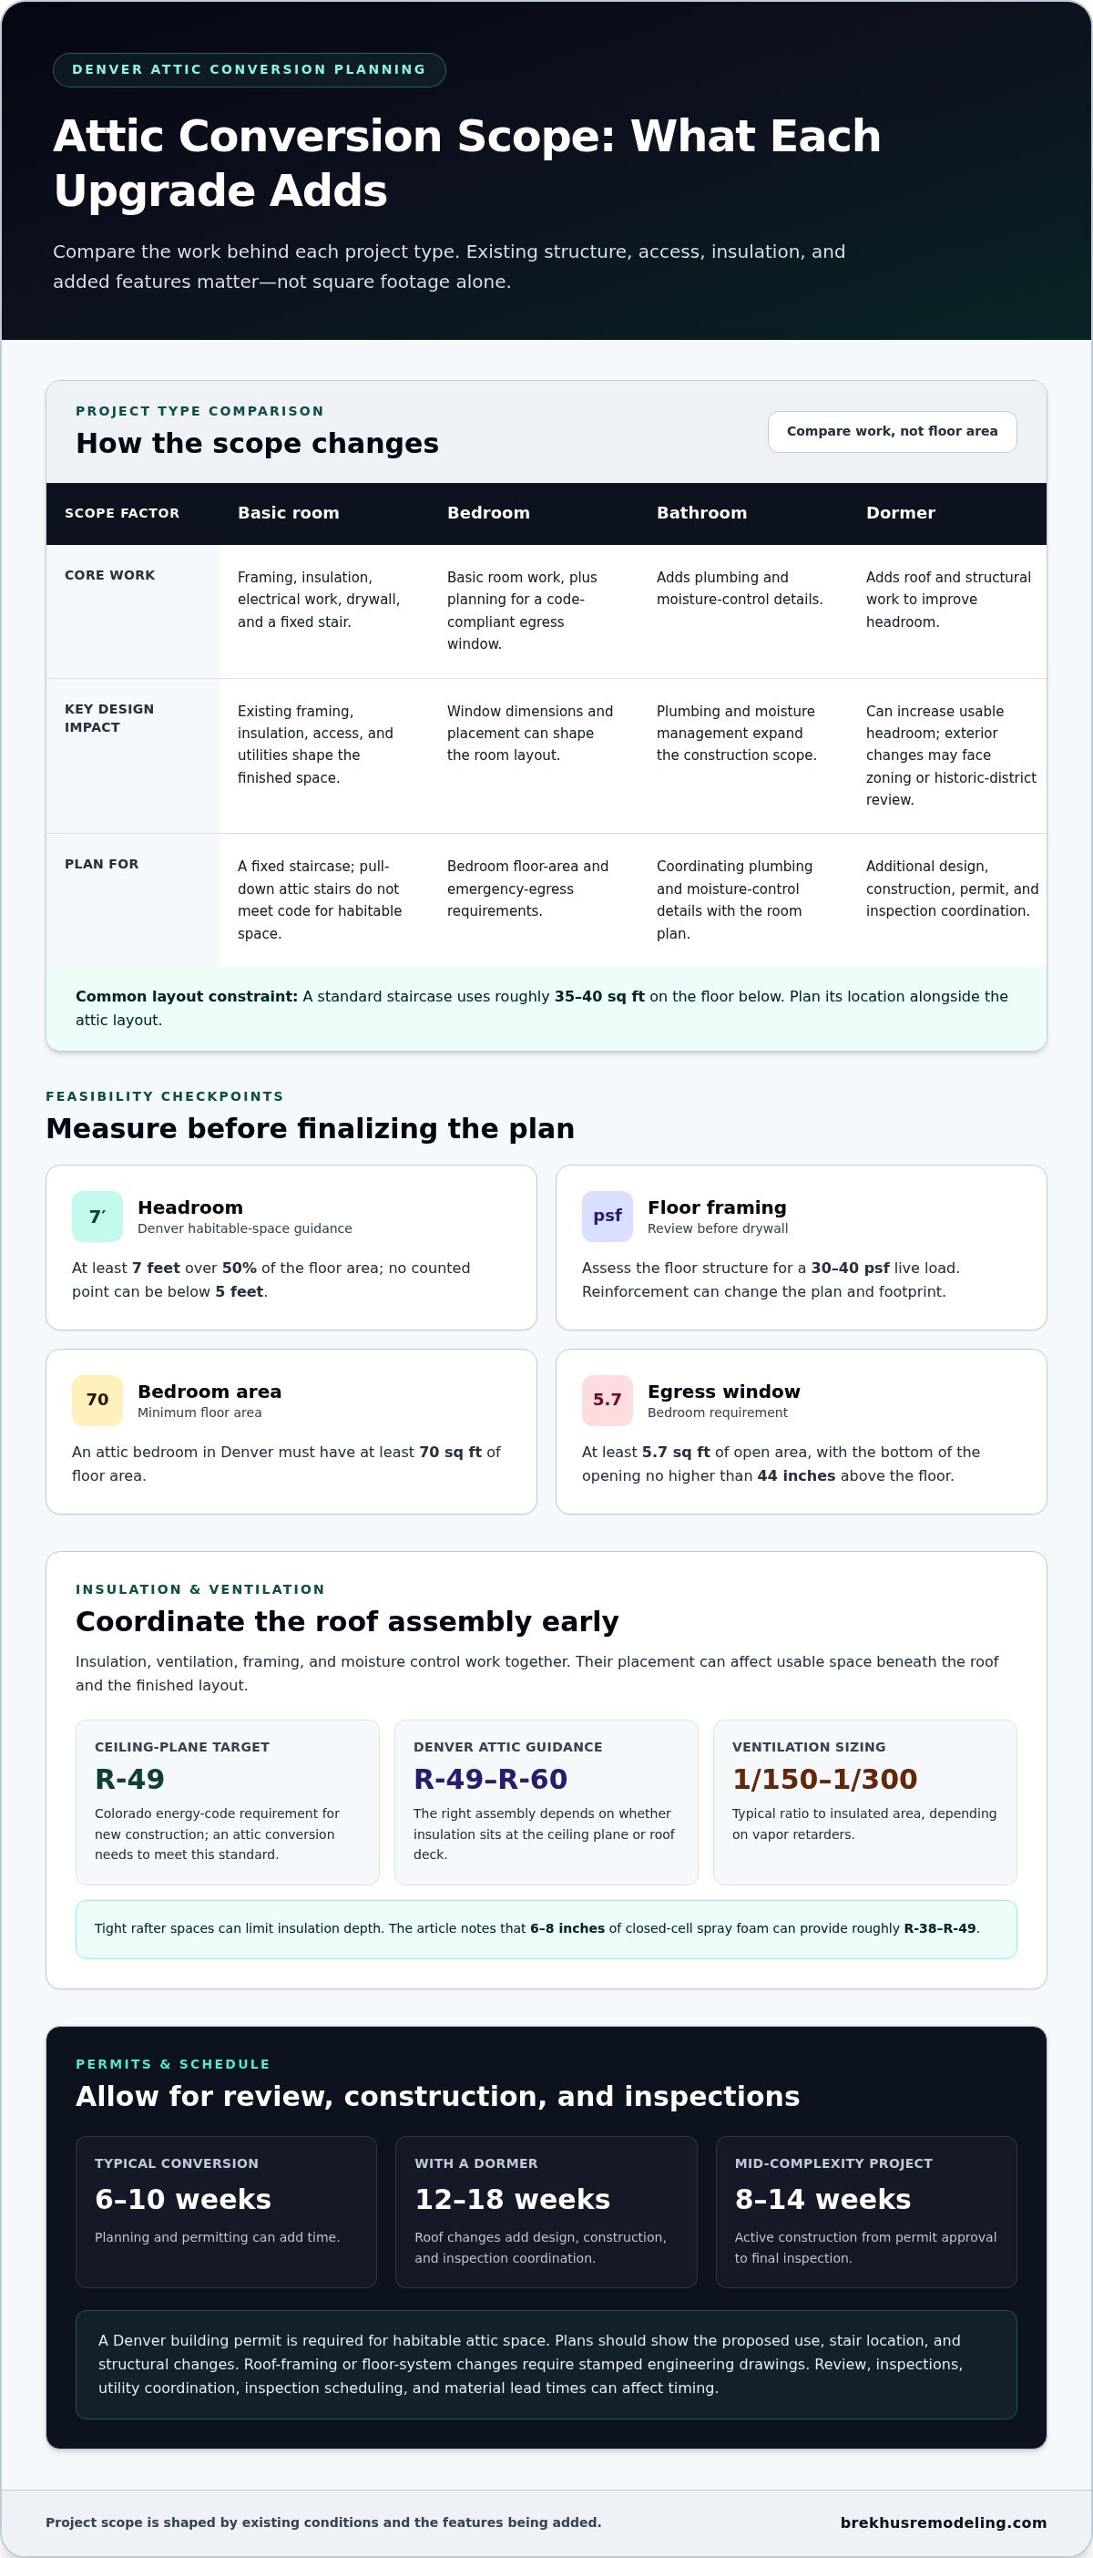Click the 12–18 weeks dormer card
1093x2558 pixels.
point(546,2212)
